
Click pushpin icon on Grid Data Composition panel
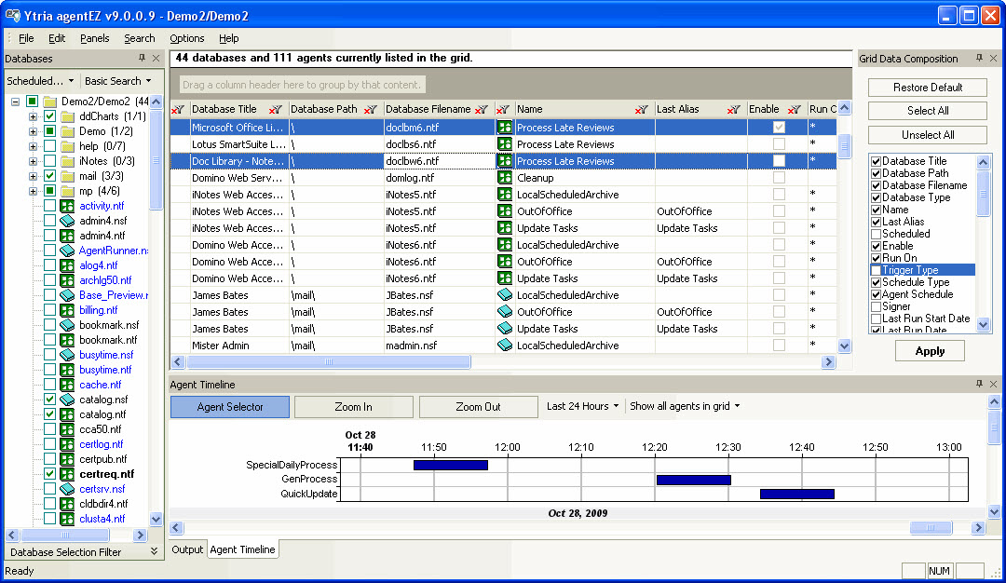pyautogui.click(x=979, y=59)
